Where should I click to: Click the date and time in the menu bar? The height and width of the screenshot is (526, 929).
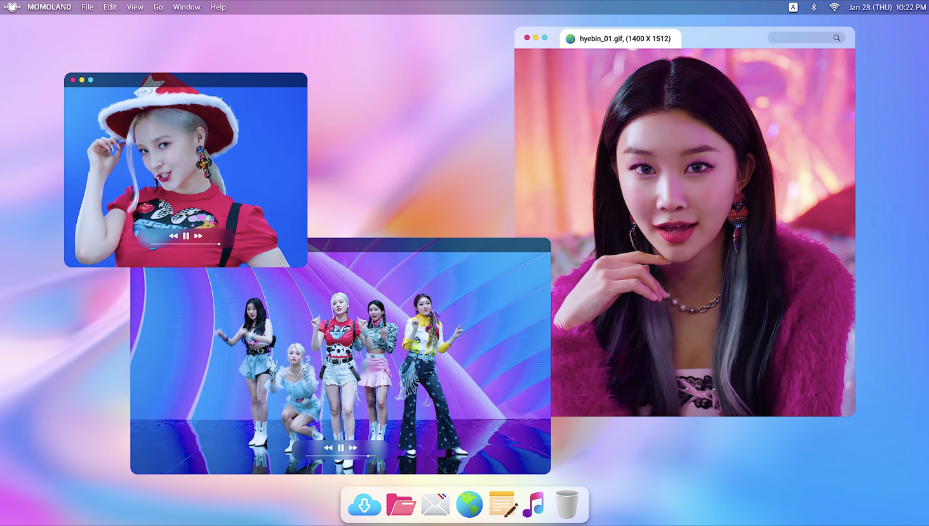[887, 7]
